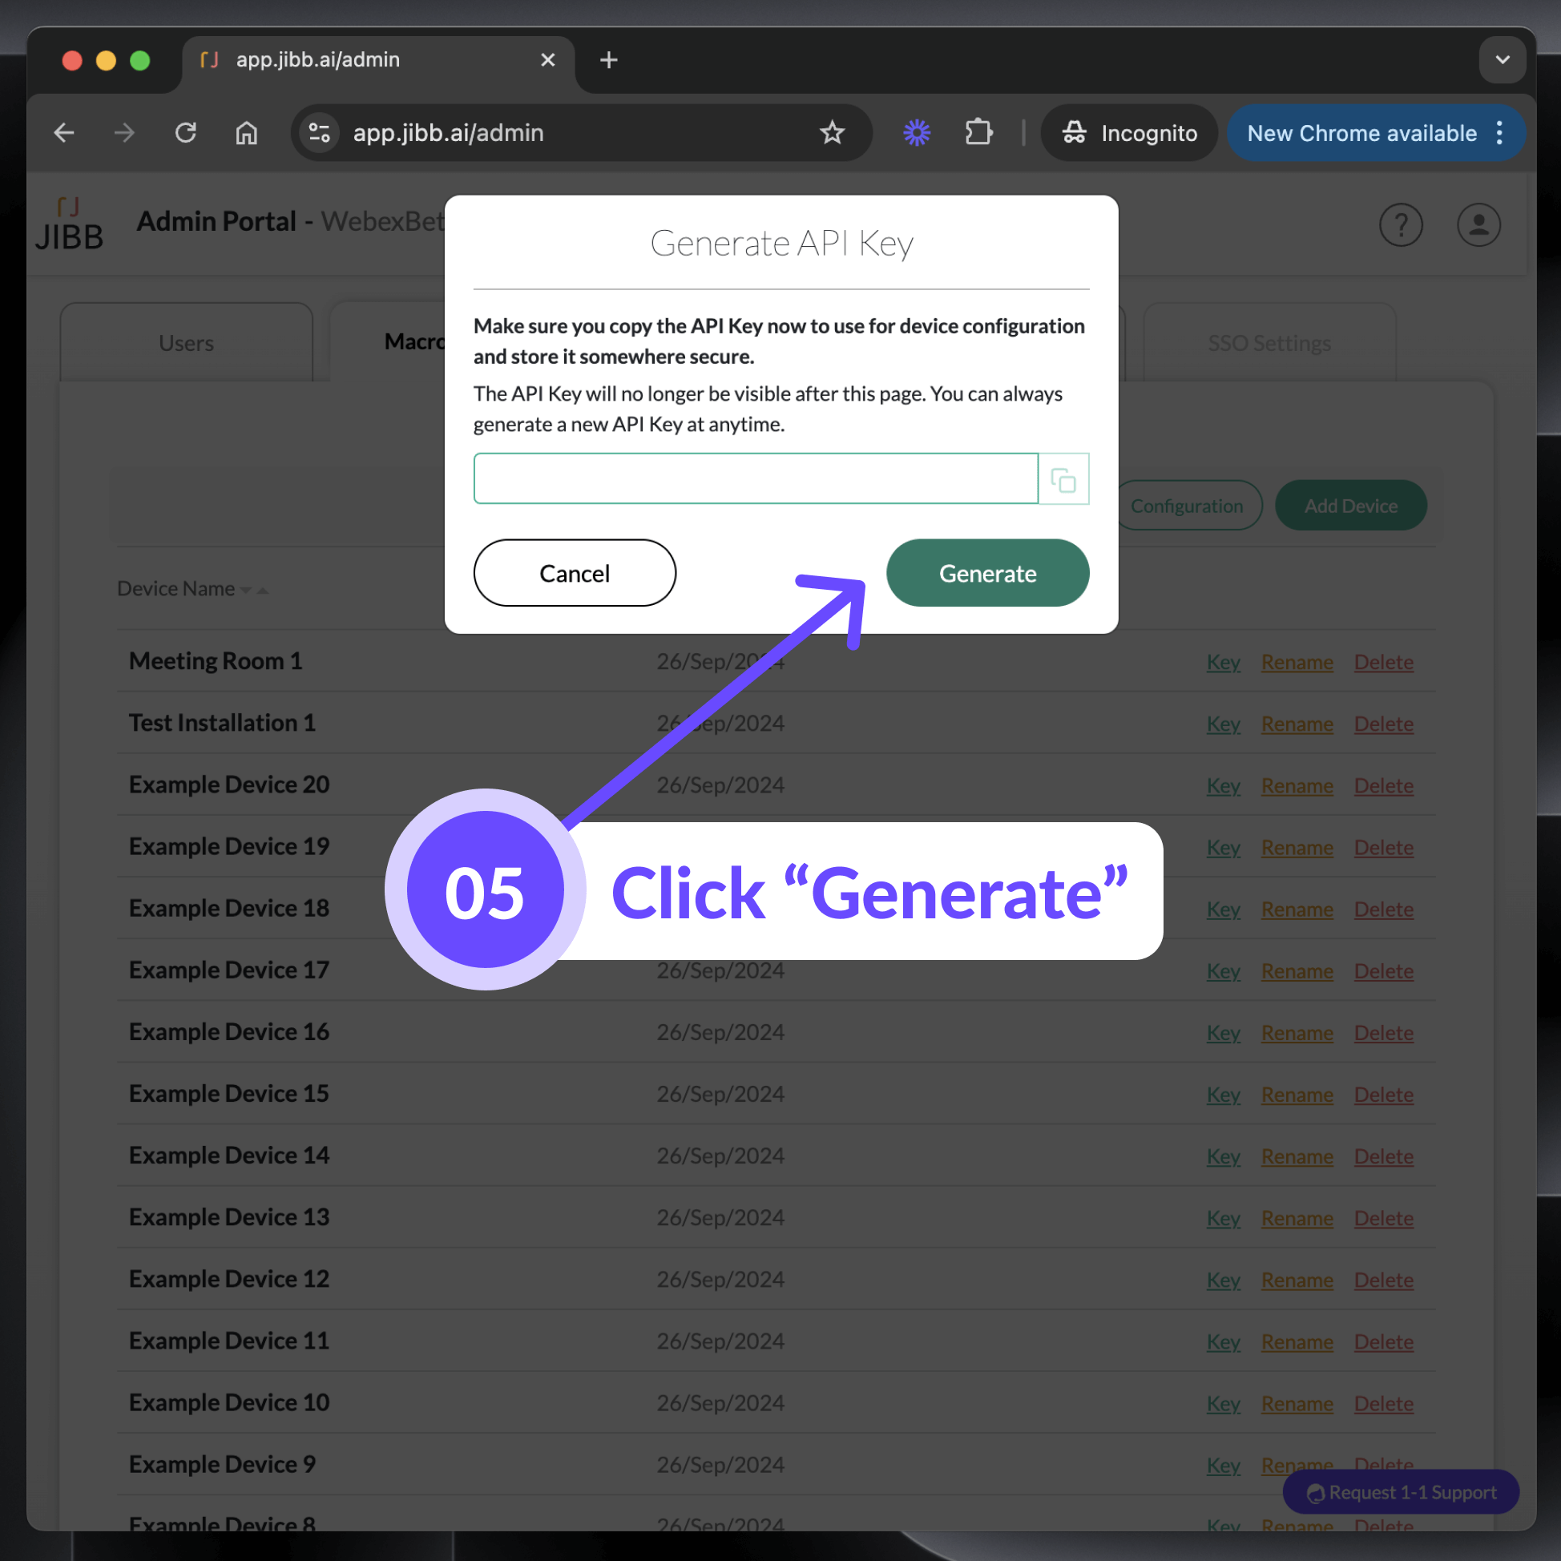This screenshot has width=1561, height=1561.
Task: Reload the page in browser
Action: (x=186, y=132)
